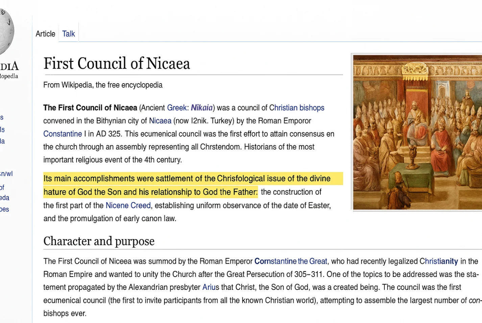Open the Christian bishops link
This screenshot has height=323, width=482.
[x=297, y=108]
